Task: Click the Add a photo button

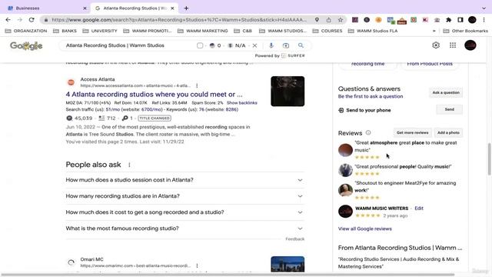Action: pos(448,133)
